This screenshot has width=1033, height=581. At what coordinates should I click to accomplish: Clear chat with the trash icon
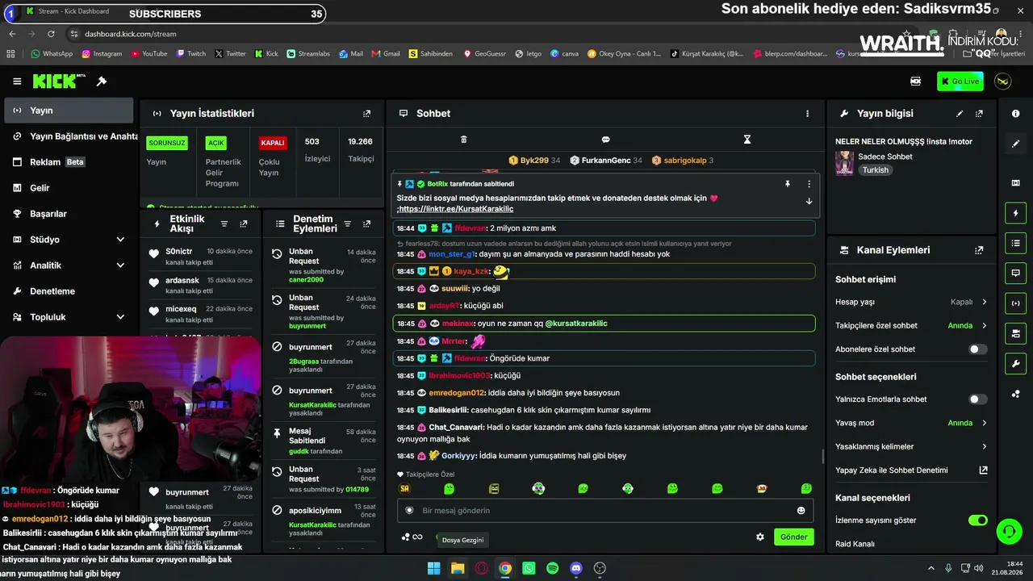tap(463, 140)
